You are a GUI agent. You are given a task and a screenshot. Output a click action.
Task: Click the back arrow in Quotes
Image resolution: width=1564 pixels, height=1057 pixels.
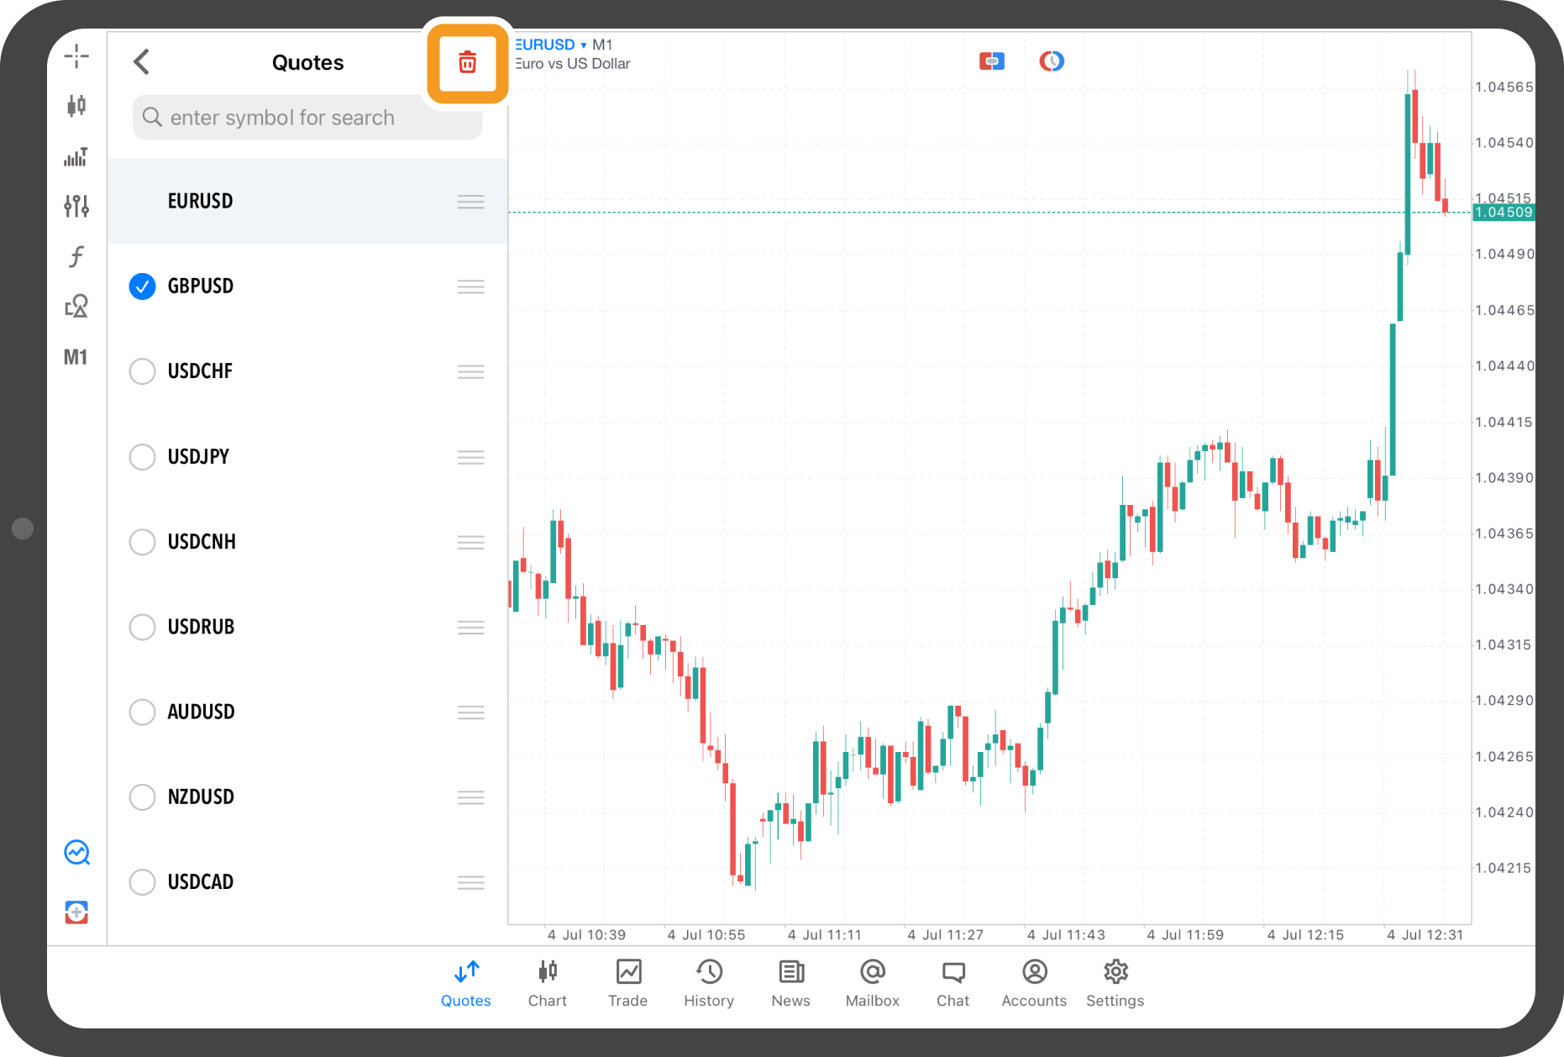click(x=142, y=62)
